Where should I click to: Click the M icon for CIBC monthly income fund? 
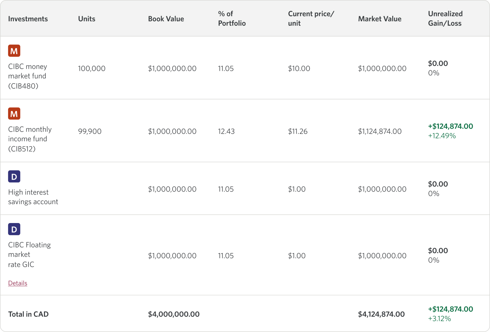(x=14, y=114)
